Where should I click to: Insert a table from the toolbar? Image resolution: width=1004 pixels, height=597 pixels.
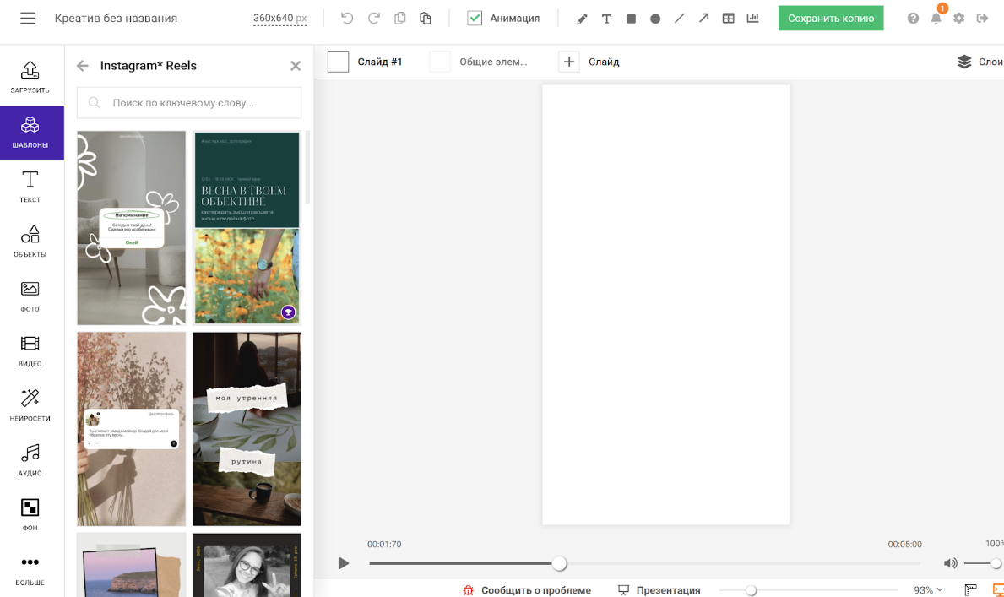coord(728,19)
